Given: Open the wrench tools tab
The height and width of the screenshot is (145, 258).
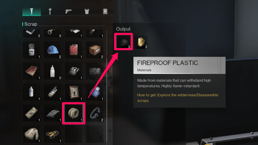Looking at the screenshot, I should (x=50, y=12).
